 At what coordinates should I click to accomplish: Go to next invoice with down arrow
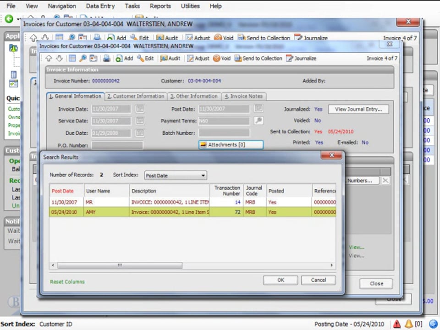point(59,58)
